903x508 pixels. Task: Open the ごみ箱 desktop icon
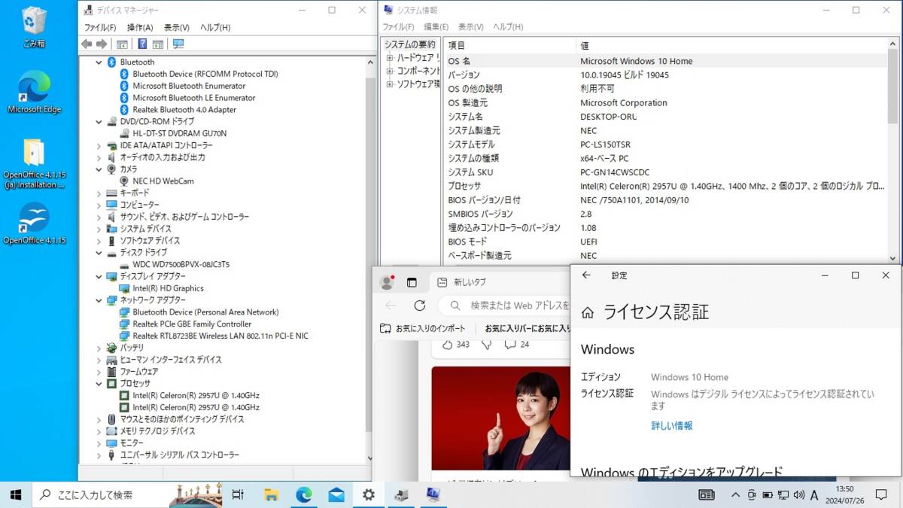pos(33,27)
